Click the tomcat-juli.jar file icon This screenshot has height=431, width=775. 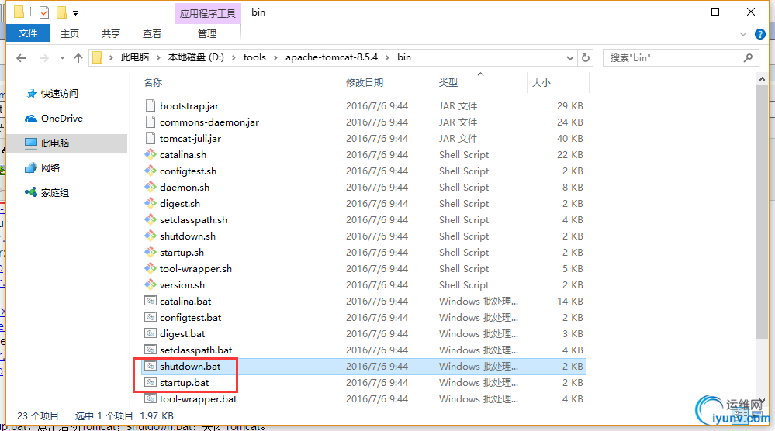click(151, 138)
